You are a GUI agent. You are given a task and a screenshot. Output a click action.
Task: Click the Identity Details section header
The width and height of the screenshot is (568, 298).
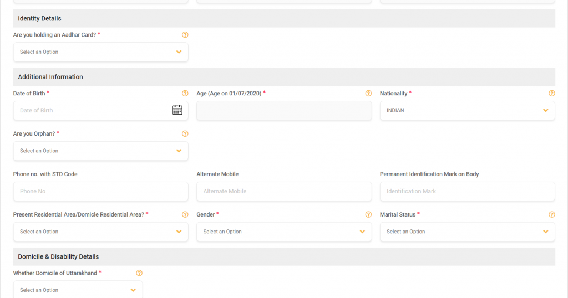[x=284, y=18]
